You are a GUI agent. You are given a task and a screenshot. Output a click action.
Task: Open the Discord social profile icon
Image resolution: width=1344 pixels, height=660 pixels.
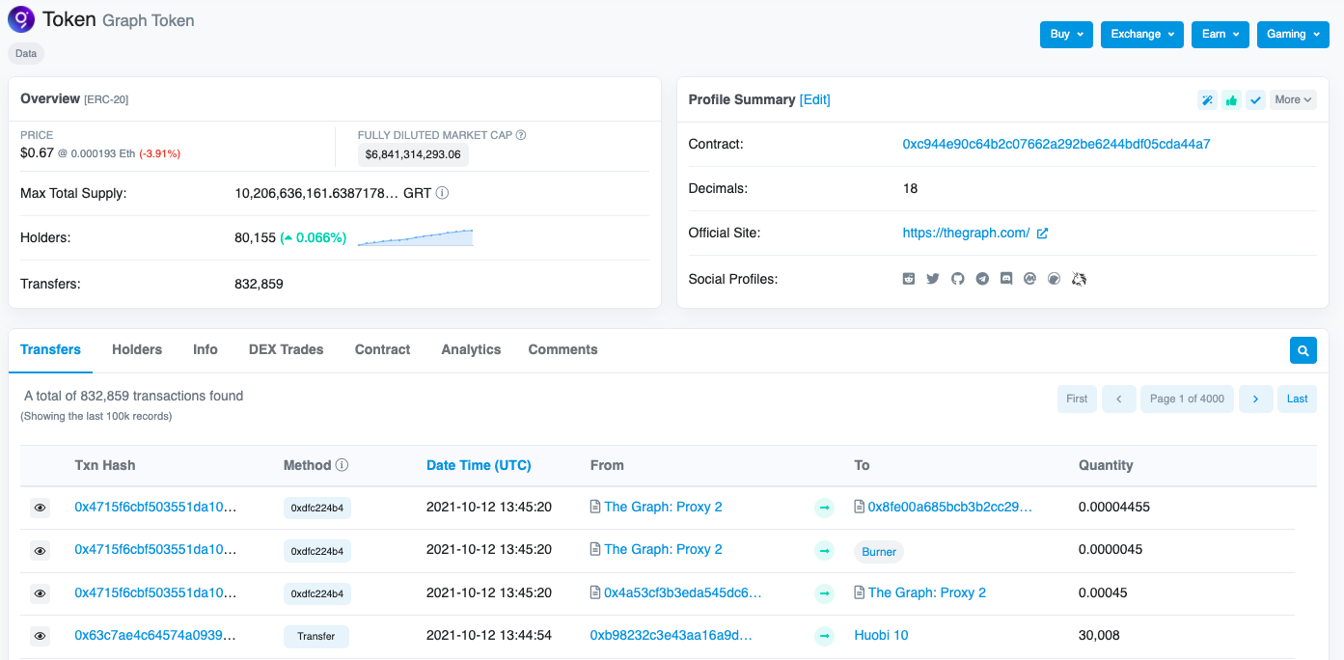(x=1006, y=279)
